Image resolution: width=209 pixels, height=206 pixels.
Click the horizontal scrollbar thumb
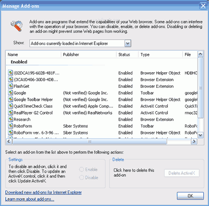point(89,142)
